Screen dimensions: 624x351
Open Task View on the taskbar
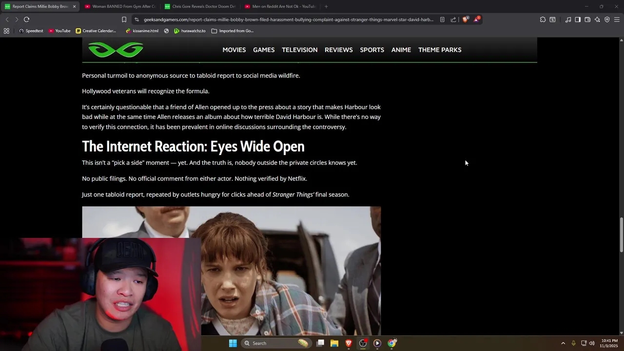tap(320, 343)
